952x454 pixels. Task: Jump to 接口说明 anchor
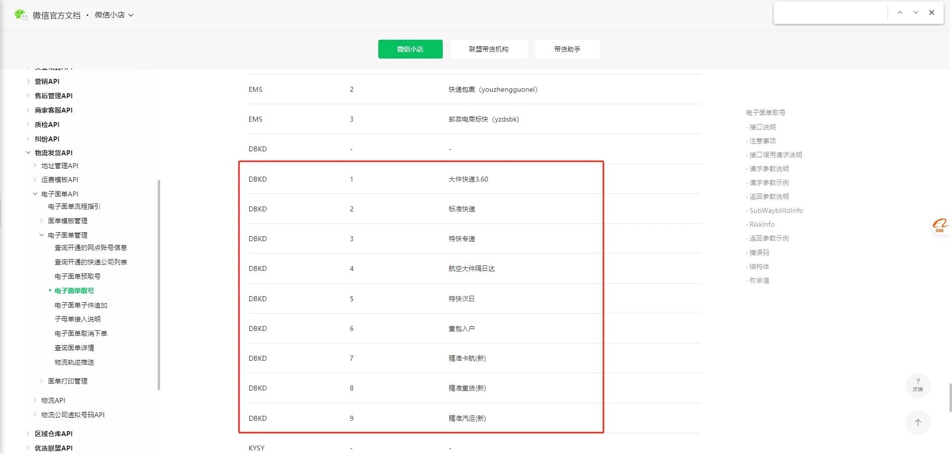click(763, 127)
